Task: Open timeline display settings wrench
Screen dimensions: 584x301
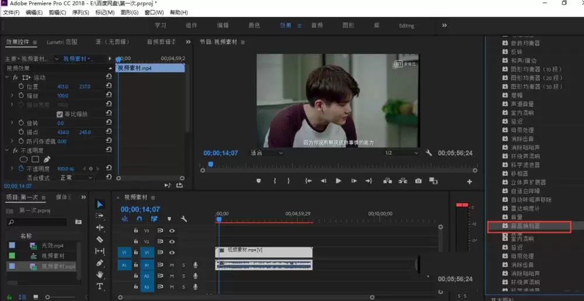Action: click(x=184, y=219)
